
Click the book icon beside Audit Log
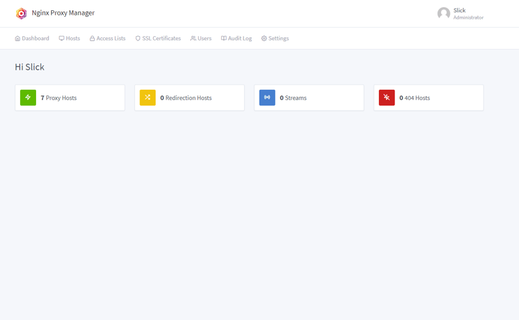pos(224,38)
